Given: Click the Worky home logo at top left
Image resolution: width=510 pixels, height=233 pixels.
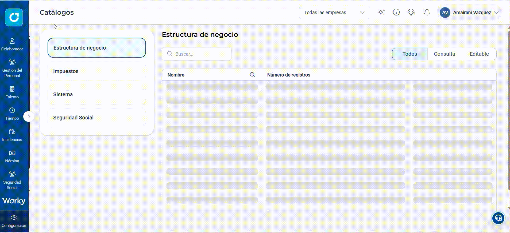Looking at the screenshot, I should [14, 17].
